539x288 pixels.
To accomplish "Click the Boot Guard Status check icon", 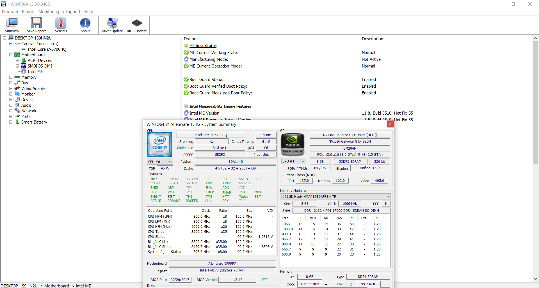I will click(x=186, y=79).
